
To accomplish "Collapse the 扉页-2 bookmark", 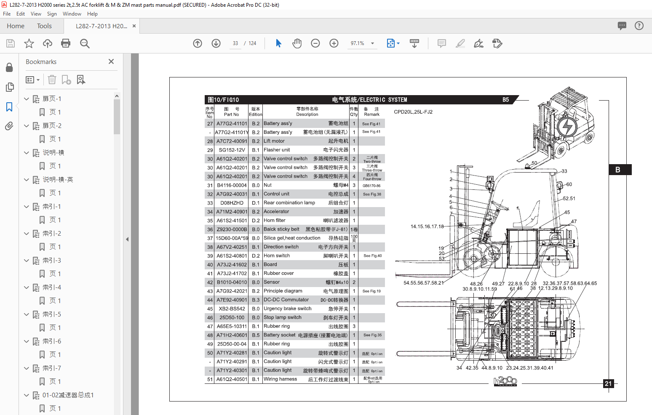I will [27, 126].
